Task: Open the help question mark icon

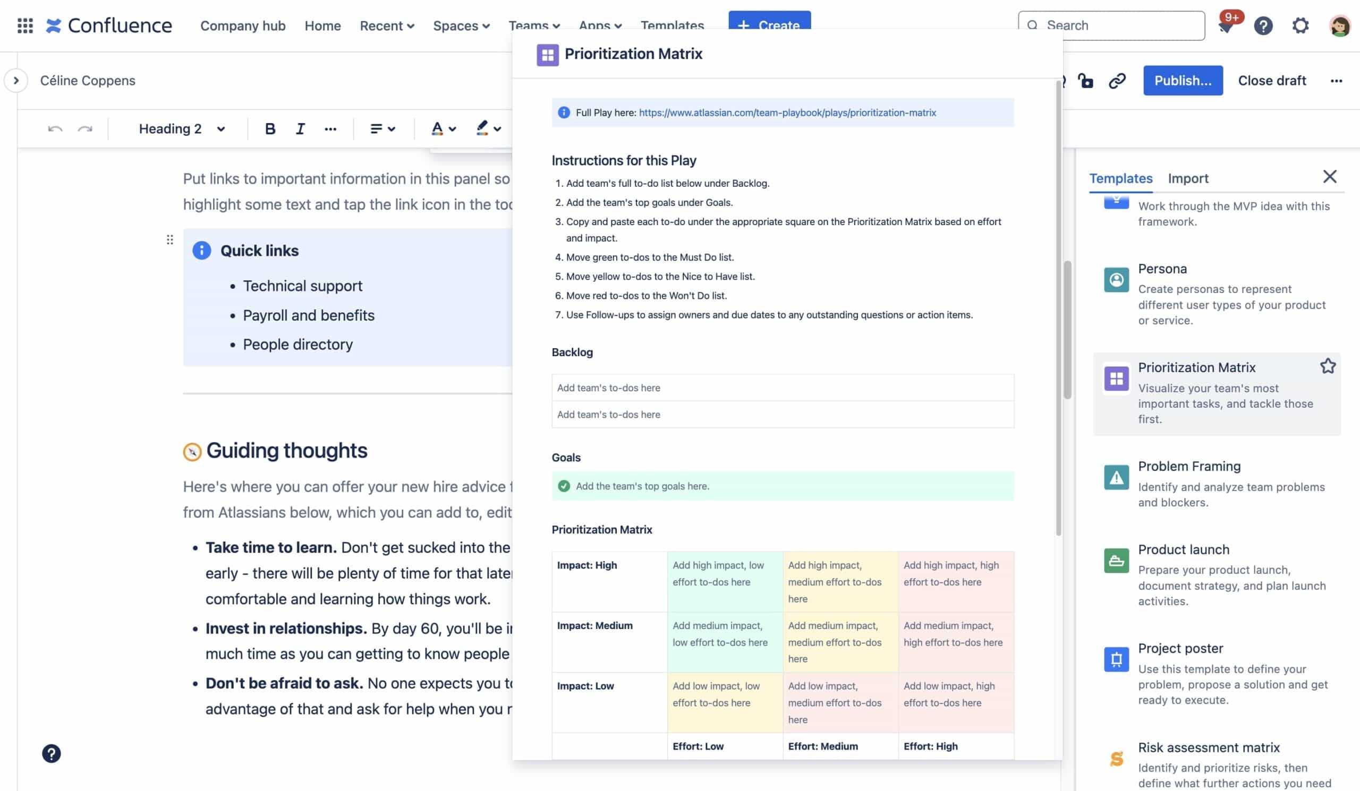Action: [x=1263, y=25]
